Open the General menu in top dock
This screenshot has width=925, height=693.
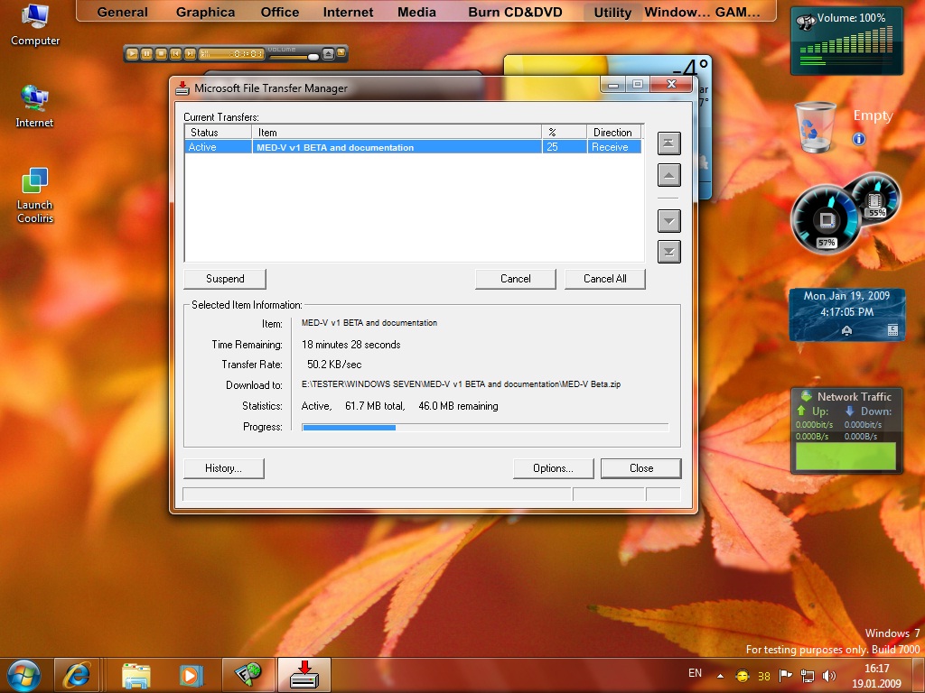122,12
